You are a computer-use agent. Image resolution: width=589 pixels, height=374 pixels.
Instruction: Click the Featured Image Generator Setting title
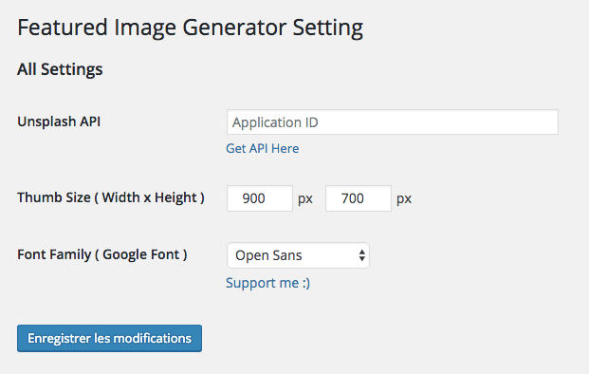(190, 28)
